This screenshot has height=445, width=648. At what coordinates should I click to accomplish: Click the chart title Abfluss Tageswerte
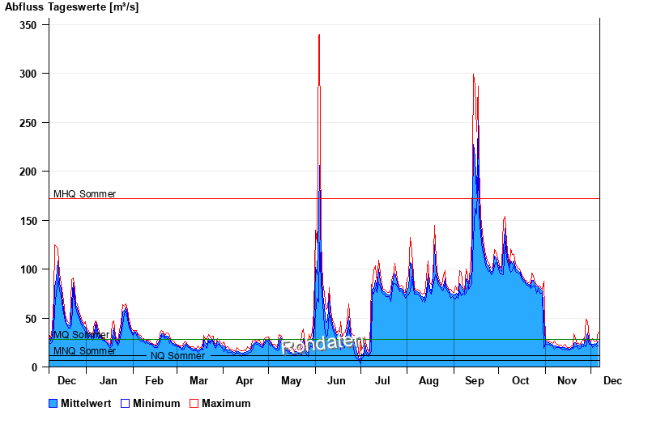(x=71, y=7)
